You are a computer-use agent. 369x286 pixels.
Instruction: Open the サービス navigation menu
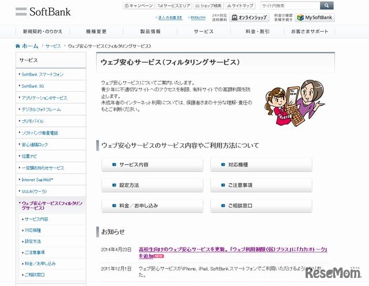click(x=204, y=31)
